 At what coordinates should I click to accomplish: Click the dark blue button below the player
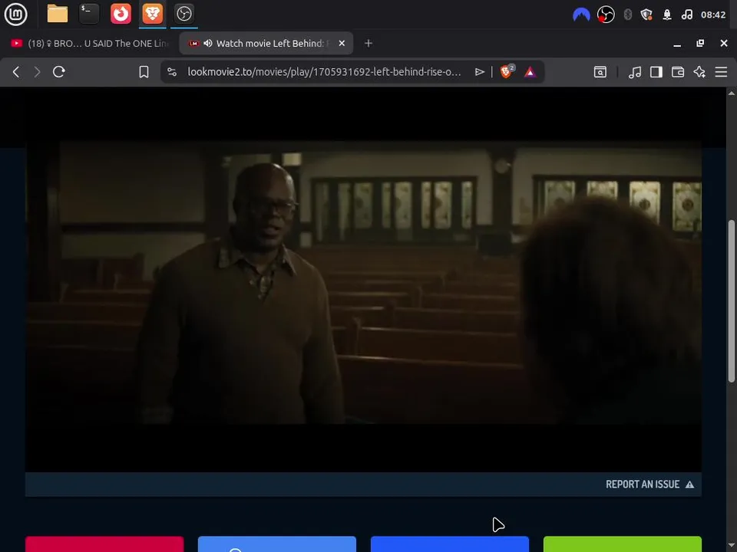450,544
